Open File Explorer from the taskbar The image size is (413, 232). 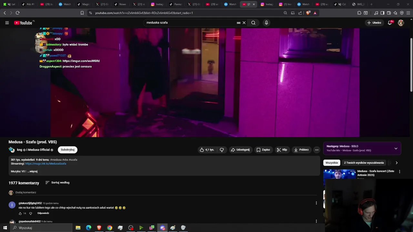(78, 228)
